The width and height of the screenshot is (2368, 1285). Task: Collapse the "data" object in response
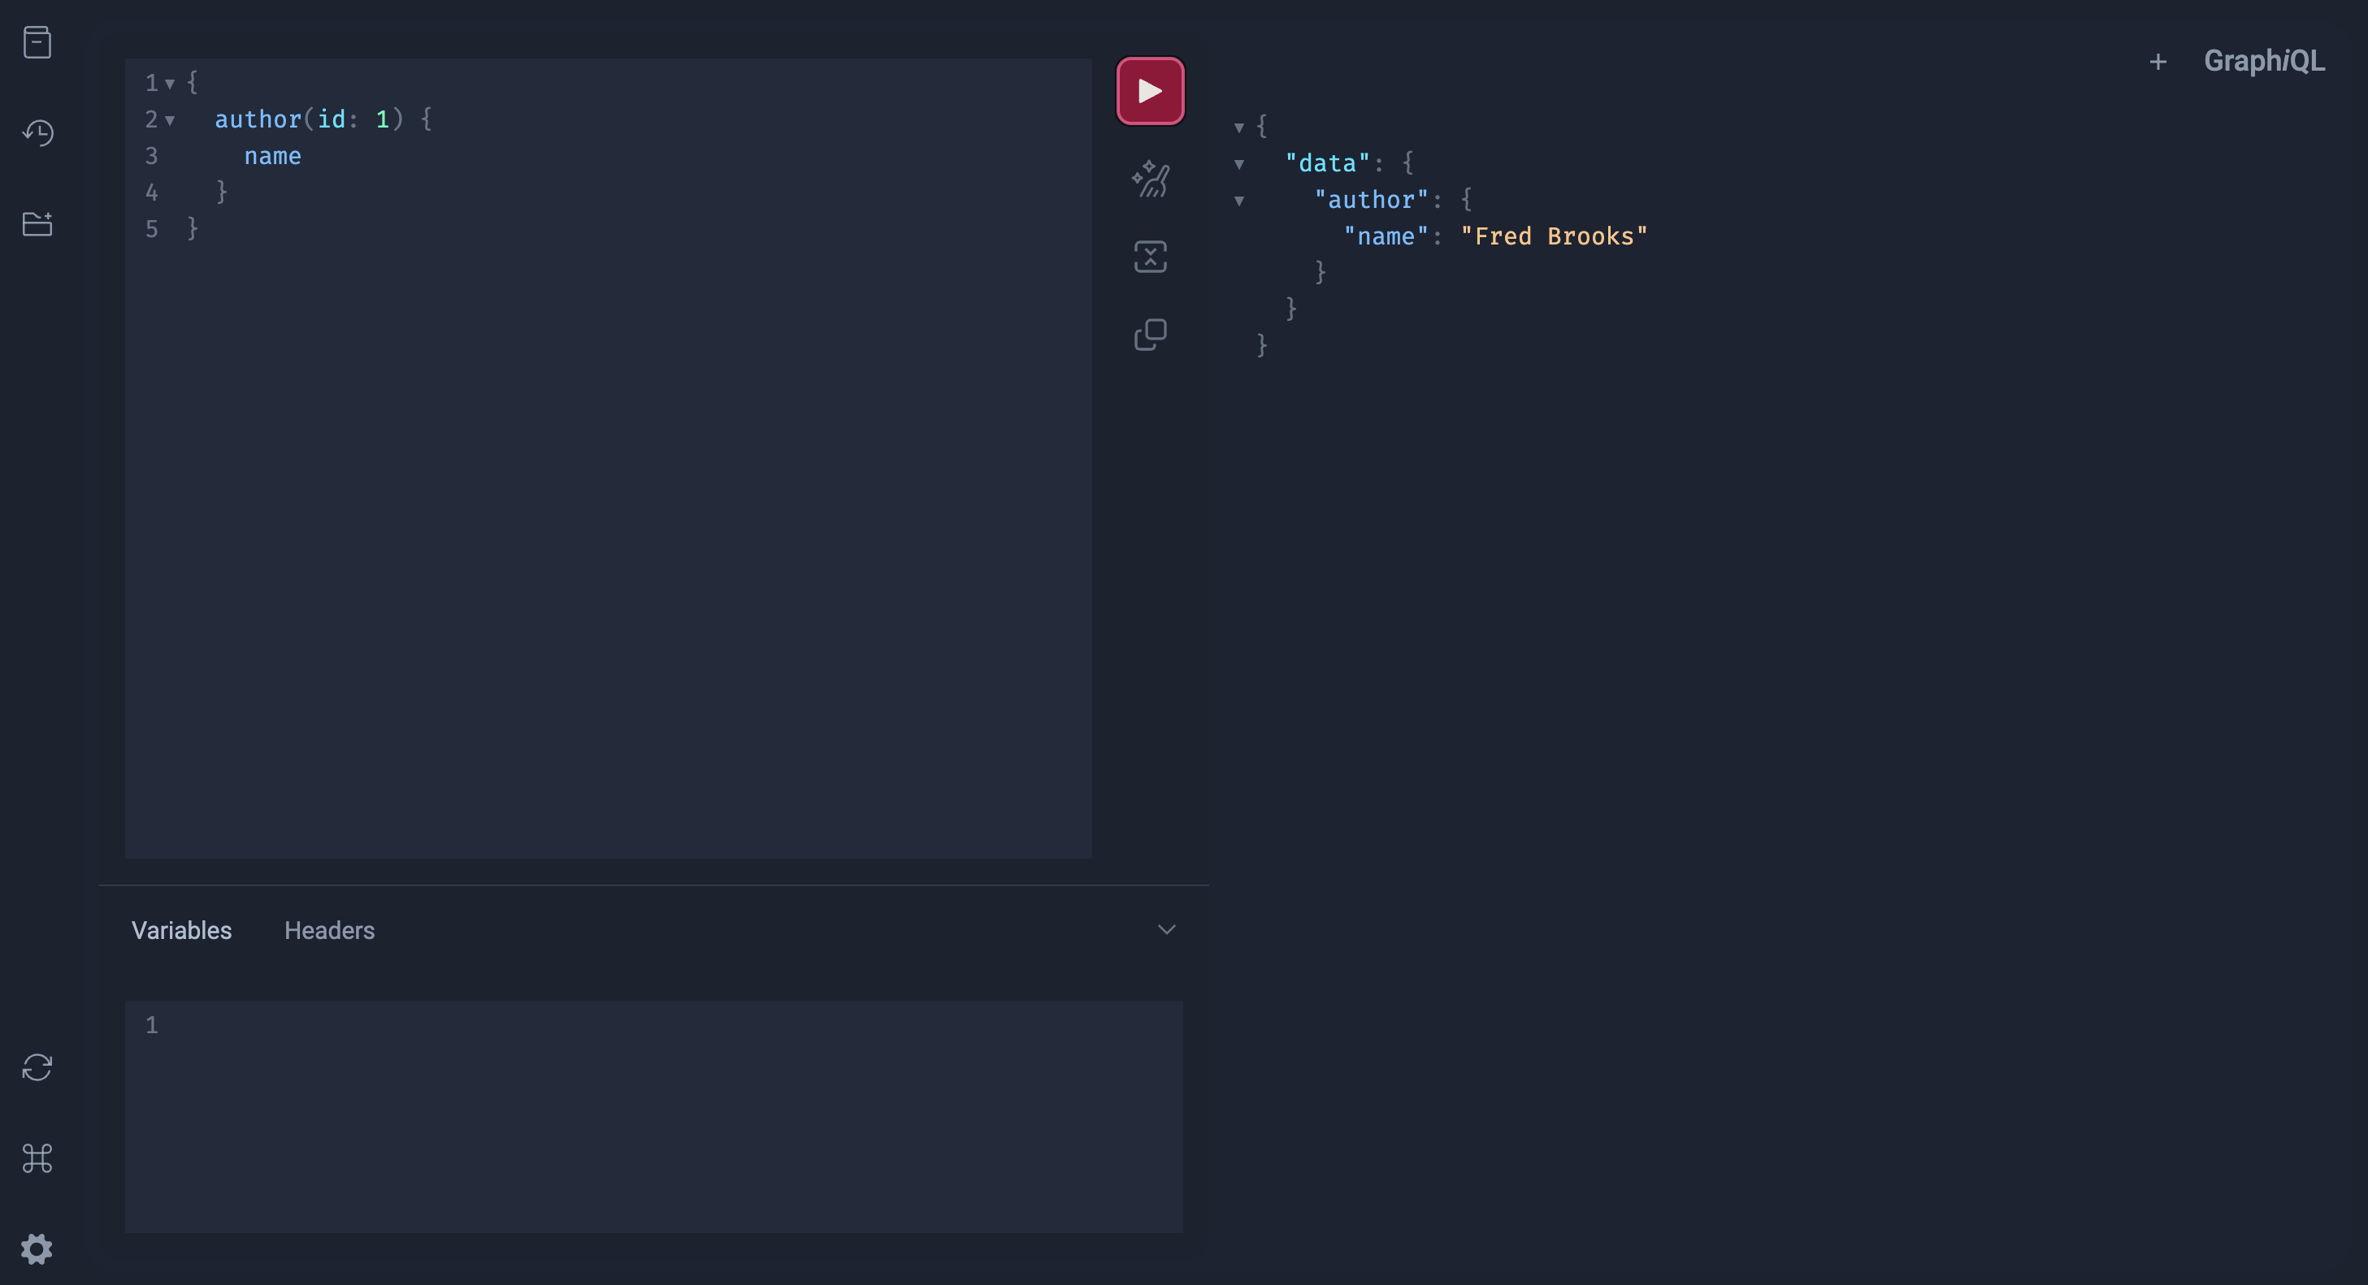click(x=1239, y=164)
